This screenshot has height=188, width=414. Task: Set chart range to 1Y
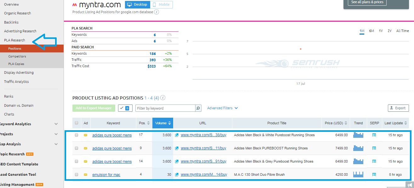coord(381,31)
